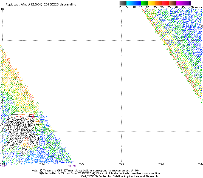Click the '-33' longitude axis label
Viewport: 203px width, 178px height.
coord(161,164)
